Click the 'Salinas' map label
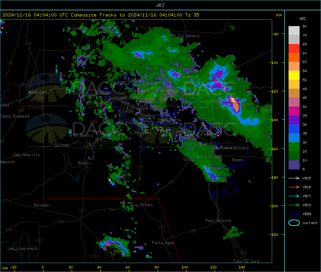The width and height of the screenshot is (321, 272). pos(62,145)
